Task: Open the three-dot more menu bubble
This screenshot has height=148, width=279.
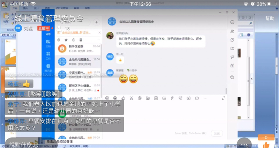Action: (244, 144)
